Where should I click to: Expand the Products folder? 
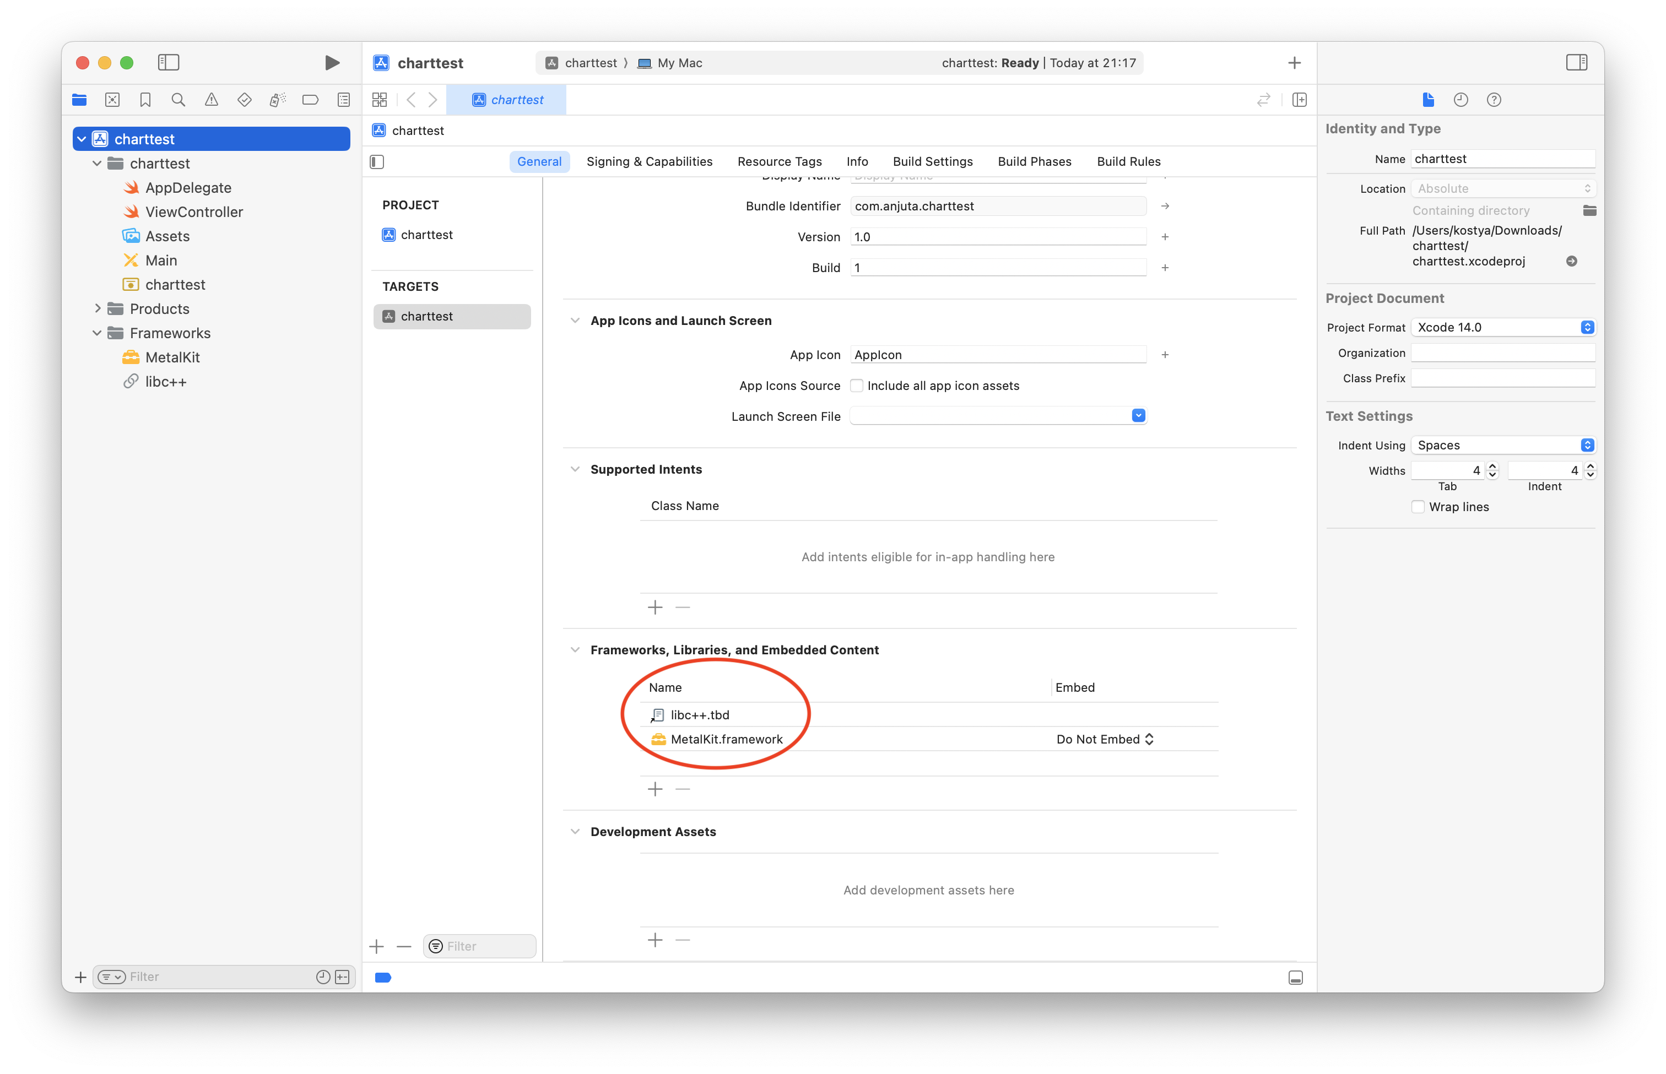tap(97, 308)
